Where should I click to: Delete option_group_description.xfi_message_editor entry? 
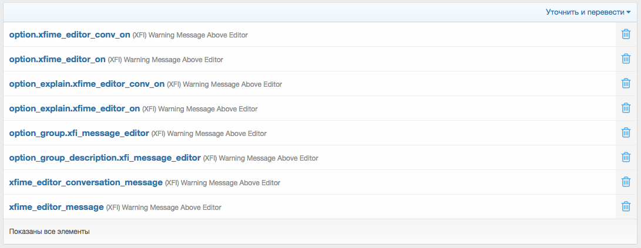pos(626,158)
